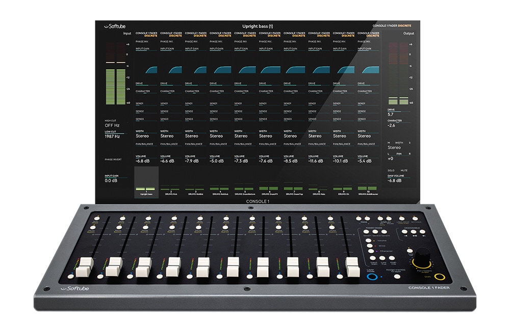Push the Solo OK button beside knob
Image resolution: width=510 pixels, height=318 pixels.
click(x=410, y=251)
